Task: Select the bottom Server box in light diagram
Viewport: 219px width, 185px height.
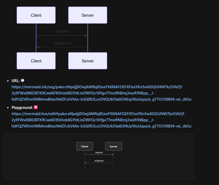Action: tap(88, 61)
